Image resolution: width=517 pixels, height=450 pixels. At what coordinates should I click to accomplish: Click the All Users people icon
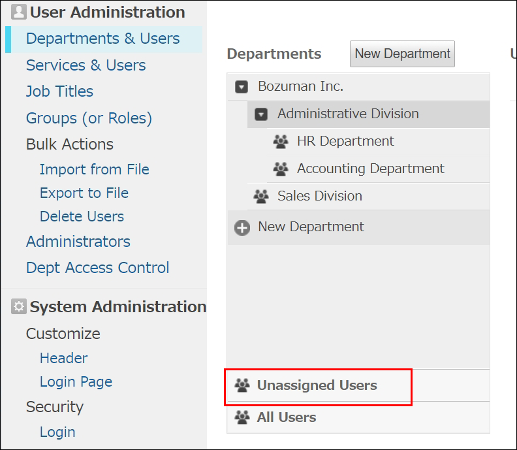coord(242,417)
